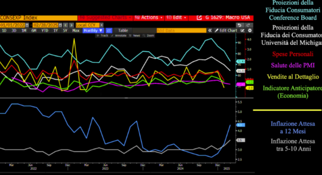This screenshot has width=322, height=175.
Task: Click the pop-out icon beside G 1629
Action: [x=199, y=17]
